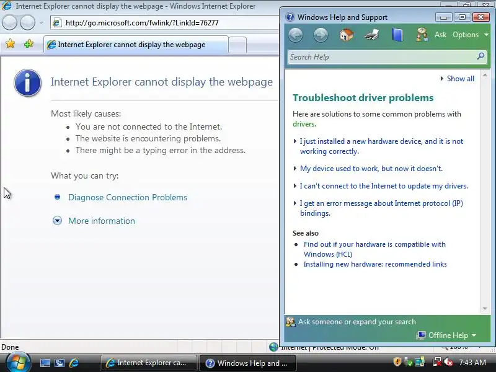Image resolution: width=496 pixels, height=372 pixels.
Task: Click network disconnected tray icon
Action: point(437,362)
